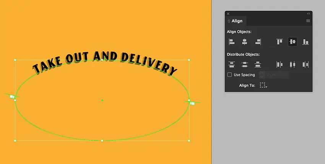Screen dimensions: 325x164
Task: Collapse the Align panel with double arrows
Action: [x=308, y=14]
